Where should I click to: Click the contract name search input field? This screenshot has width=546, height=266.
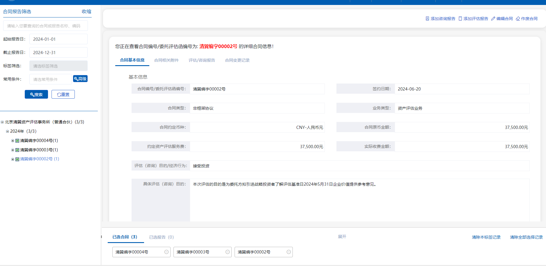[45, 26]
